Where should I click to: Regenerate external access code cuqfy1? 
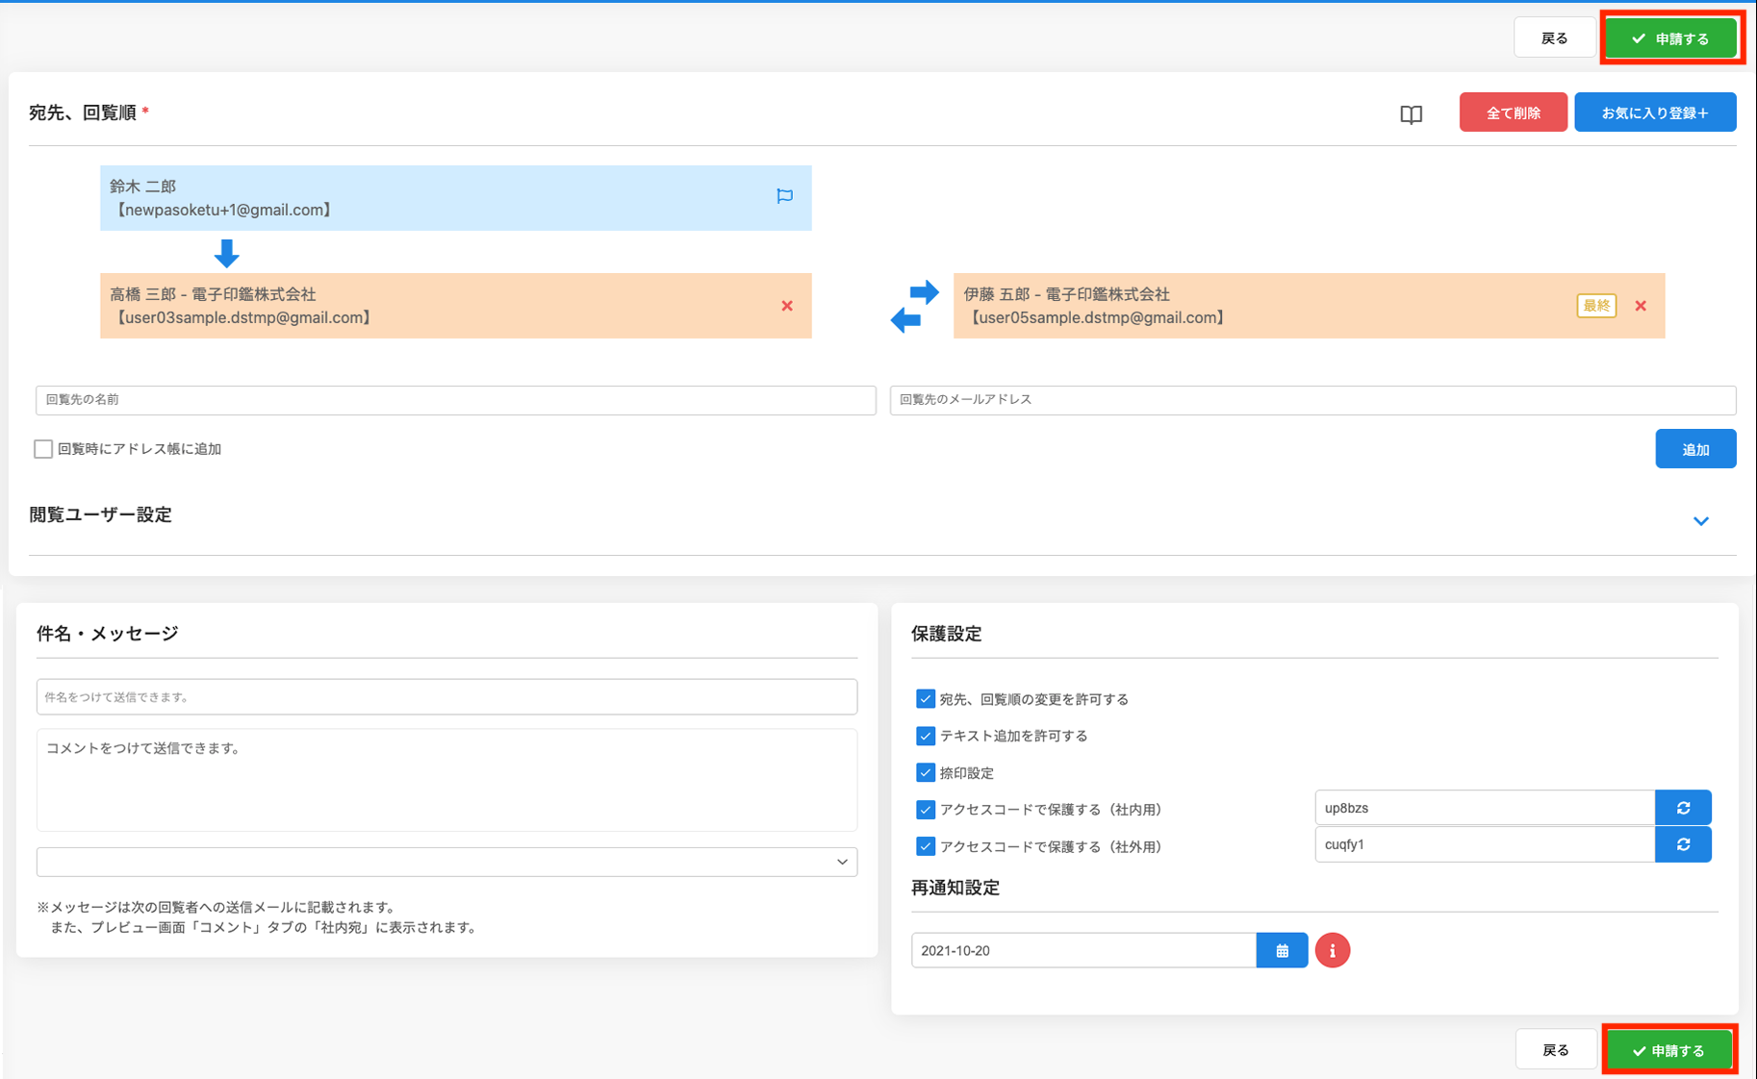pyautogui.click(x=1683, y=844)
